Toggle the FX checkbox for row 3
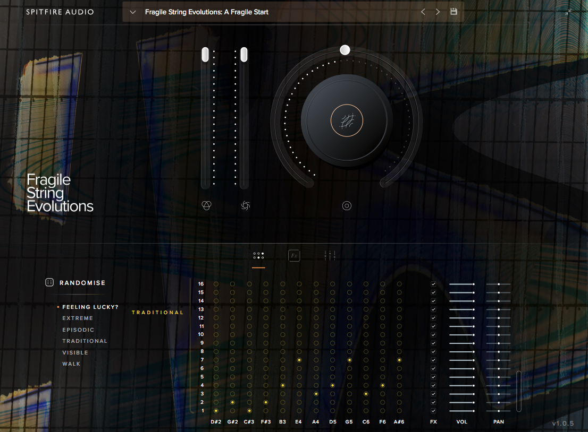Viewport: 588px width, 432px height. pyautogui.click(x=433, y=394)
